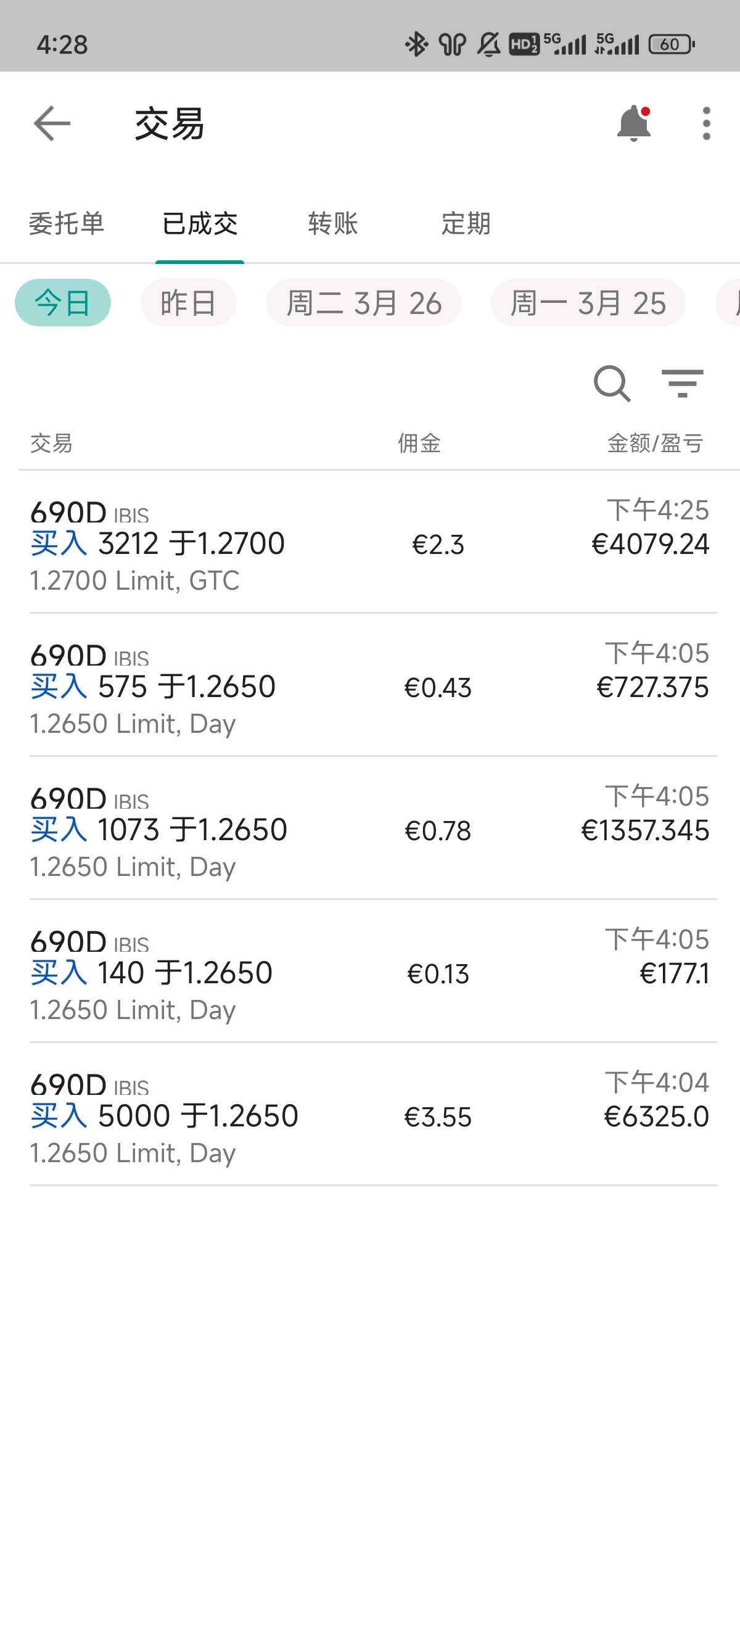Tap the back arrow icon
This screenshot has width=740, height=1647.
(x=52, y=123)
